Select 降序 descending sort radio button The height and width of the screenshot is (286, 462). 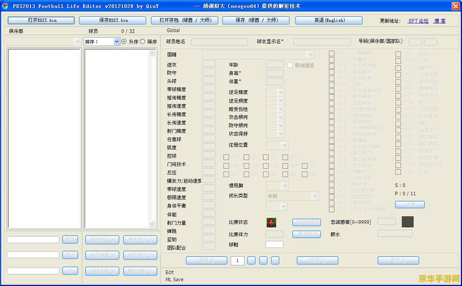[143, 42]
